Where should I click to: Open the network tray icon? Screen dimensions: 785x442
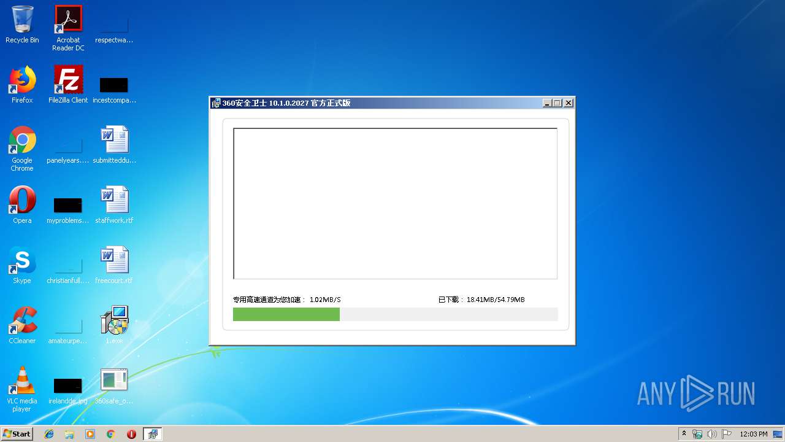click(697, 434)
